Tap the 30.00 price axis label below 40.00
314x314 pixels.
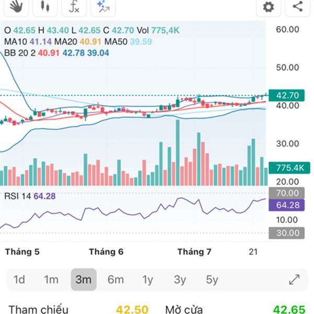(x=287, y=143)
